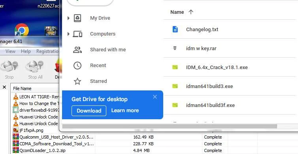This screenshot has height=154, width=298.
Task: Open View menu in Download Manager
Action: (10, 51)
